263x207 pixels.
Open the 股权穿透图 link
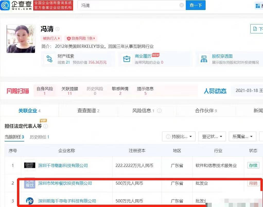tap(222, 56)
